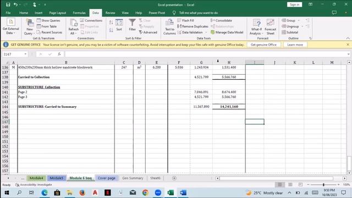Image resolution: width=352 pixels, height=198 pixels.
Task: Click Group in Outline
Action: pos(289,20)
